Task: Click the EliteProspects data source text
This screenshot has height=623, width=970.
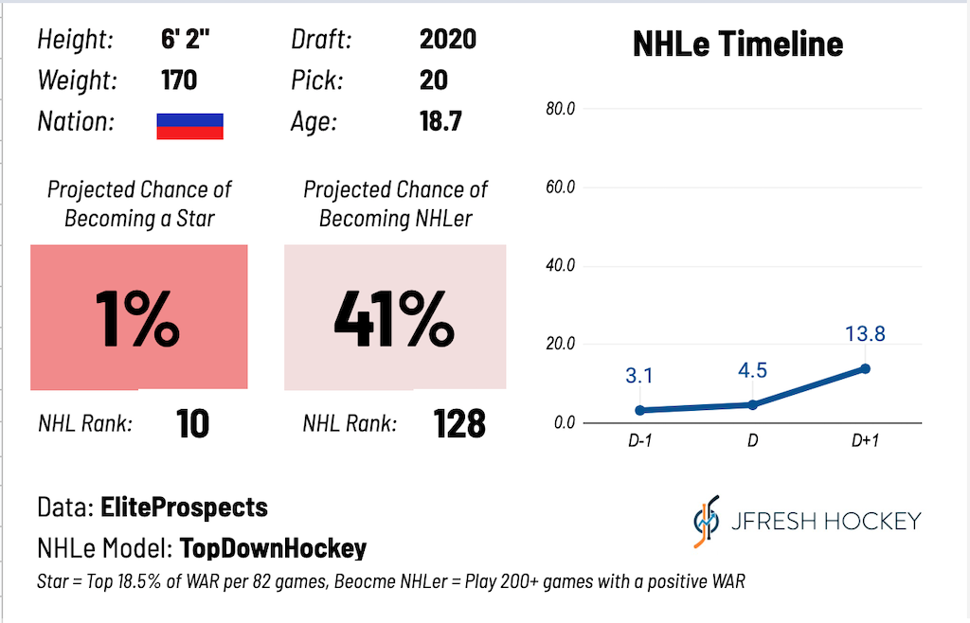Action: coord(185,507)
